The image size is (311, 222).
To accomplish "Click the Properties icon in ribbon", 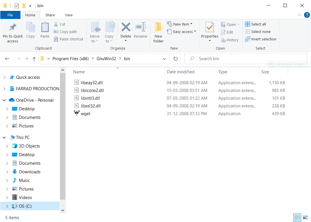I will click(210, 28).
